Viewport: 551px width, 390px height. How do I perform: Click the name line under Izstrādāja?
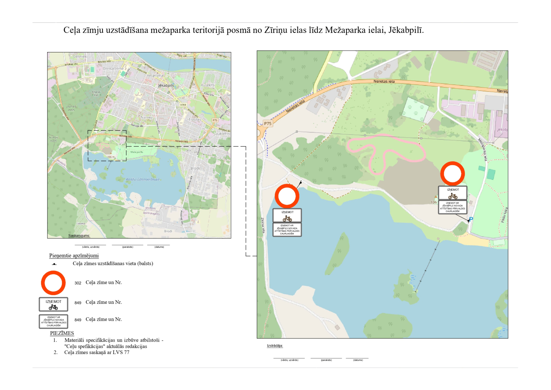(x=289, y=358)
